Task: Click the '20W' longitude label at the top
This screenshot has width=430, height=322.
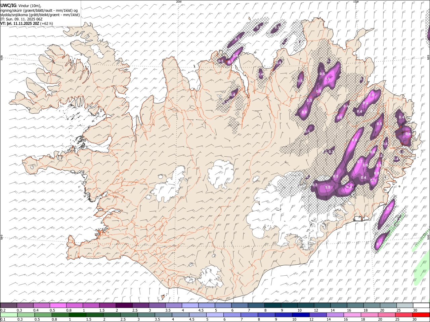Action: (x=179, y=2)
